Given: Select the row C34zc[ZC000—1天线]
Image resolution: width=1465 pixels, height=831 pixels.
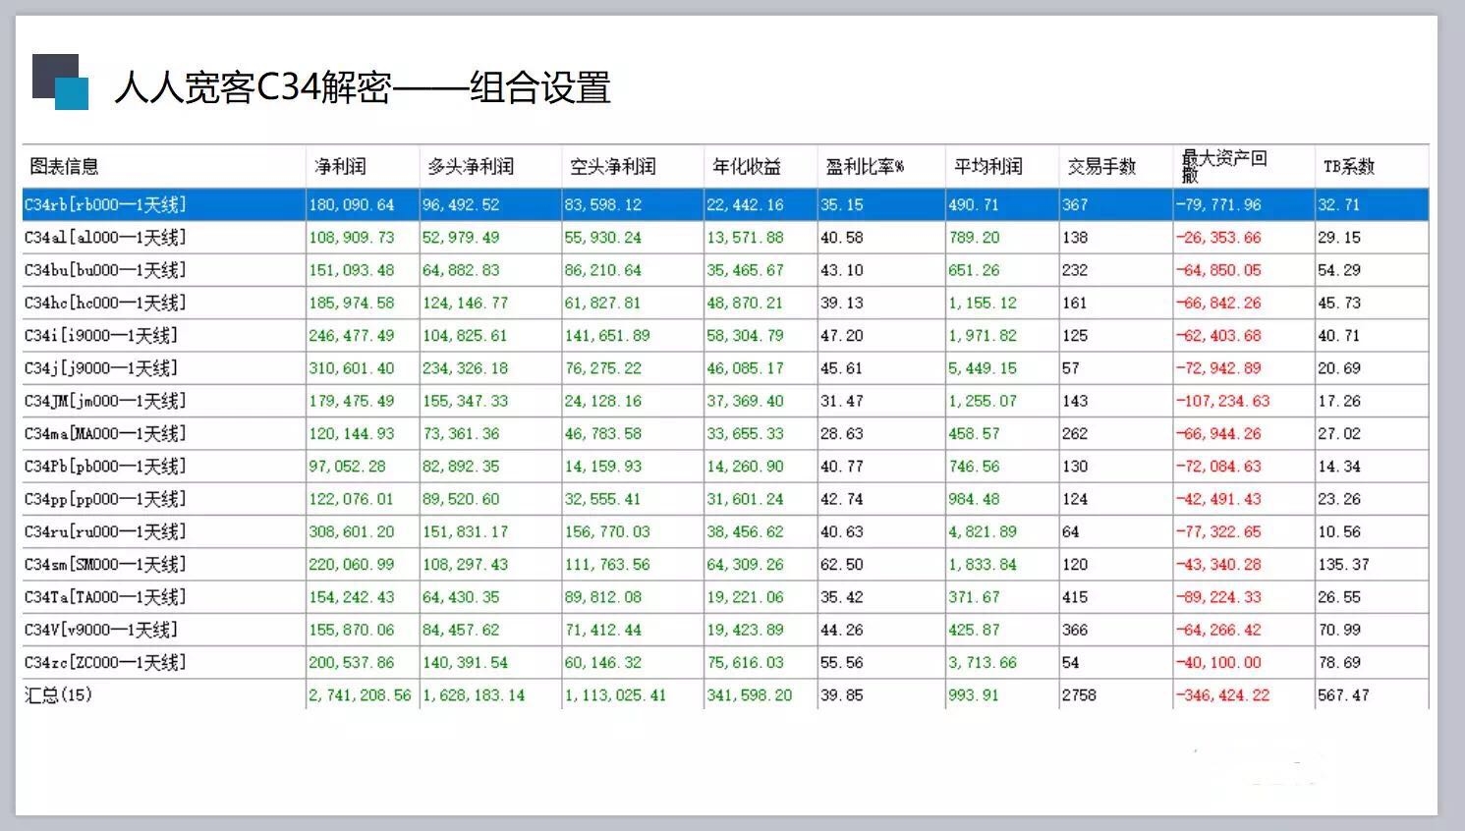Looking at the screenshot, I should (x=725, y=663).
